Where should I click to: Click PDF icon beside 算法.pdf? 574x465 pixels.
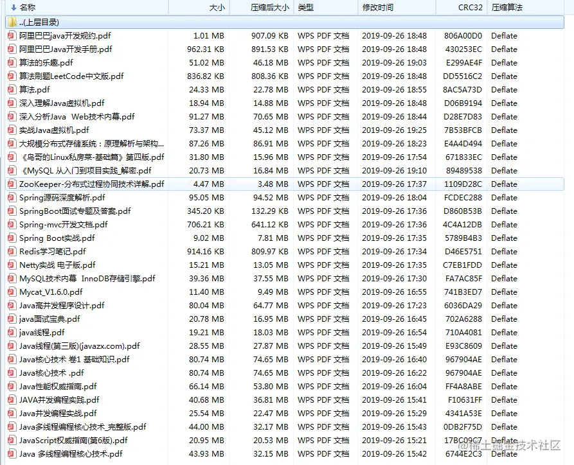[x=12, y=90]
